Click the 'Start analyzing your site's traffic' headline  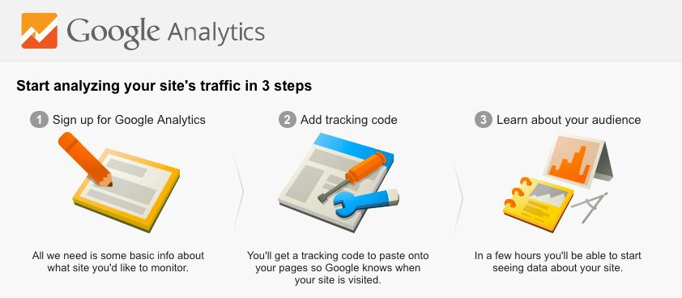164,86
